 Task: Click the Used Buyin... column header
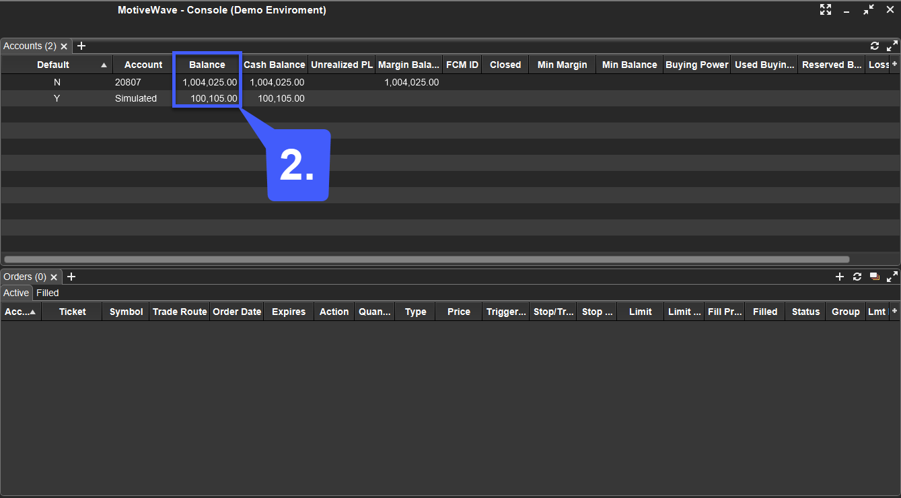764,65
